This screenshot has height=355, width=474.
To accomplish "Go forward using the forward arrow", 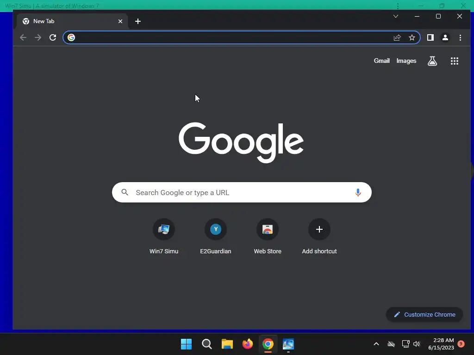I will pyautogui.click(x=38, y=37).
